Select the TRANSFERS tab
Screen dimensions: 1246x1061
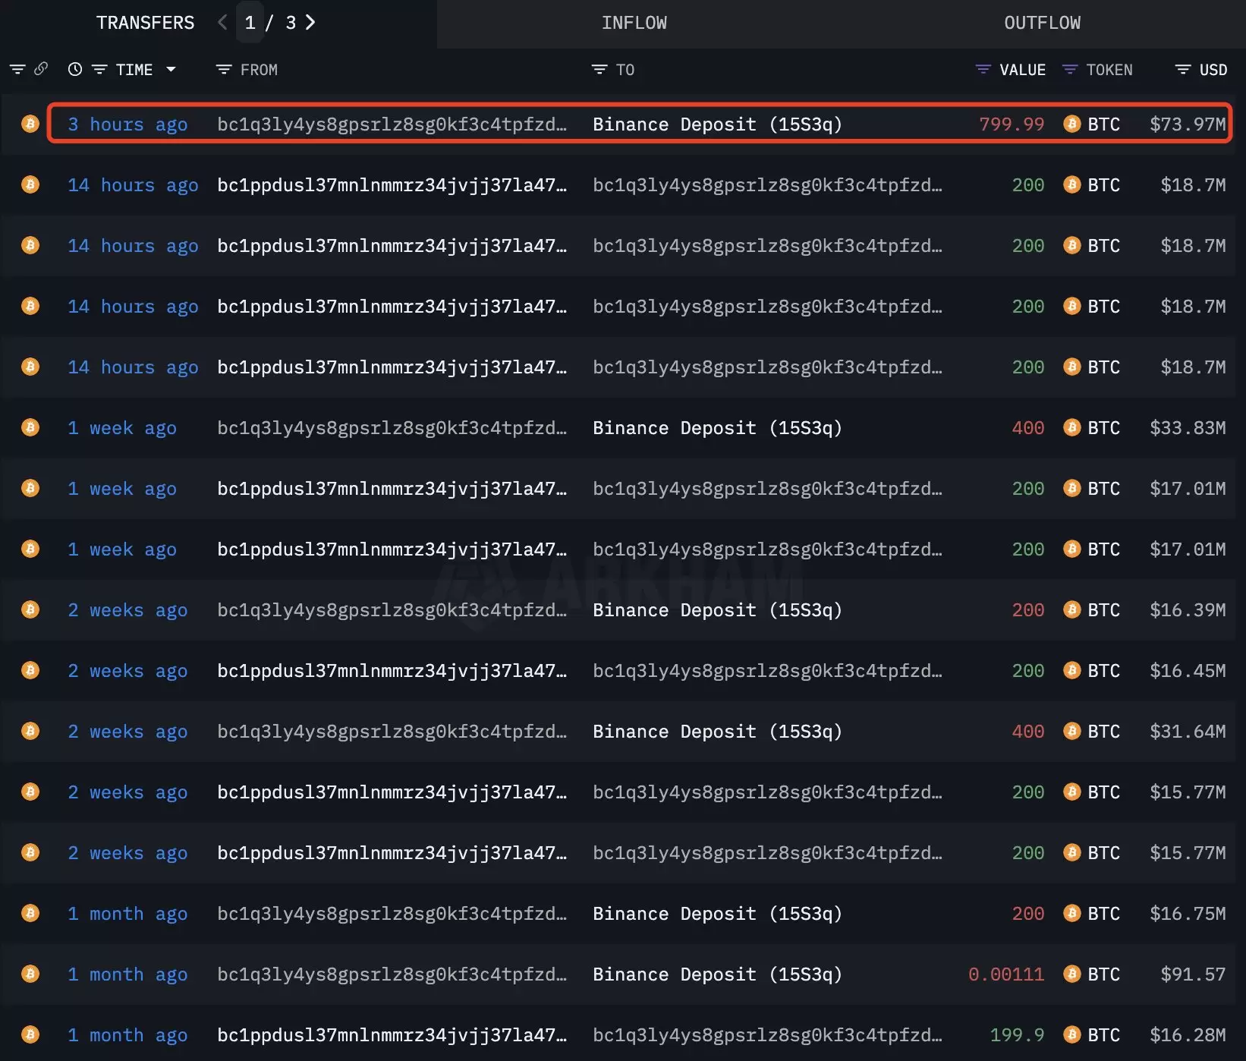click(145, 23)
